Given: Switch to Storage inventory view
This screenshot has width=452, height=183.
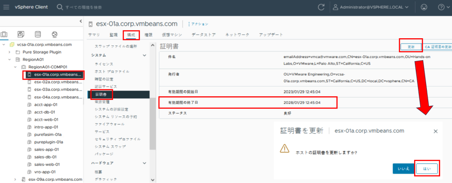Looking at the screenshot, I should pyautogui.click(x=38, y=34).
